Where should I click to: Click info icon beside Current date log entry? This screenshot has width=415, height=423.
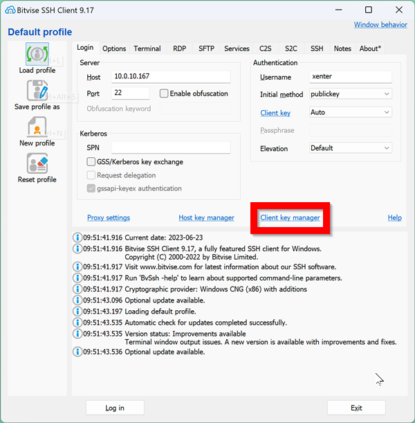(77, 238)
